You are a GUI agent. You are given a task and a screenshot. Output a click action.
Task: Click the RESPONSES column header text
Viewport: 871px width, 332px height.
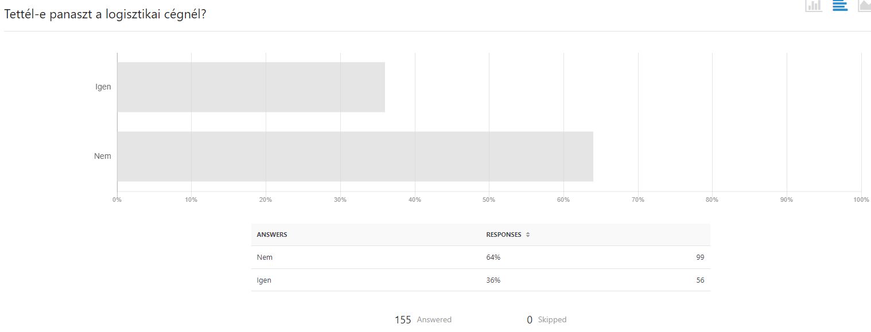coord(504,235)
